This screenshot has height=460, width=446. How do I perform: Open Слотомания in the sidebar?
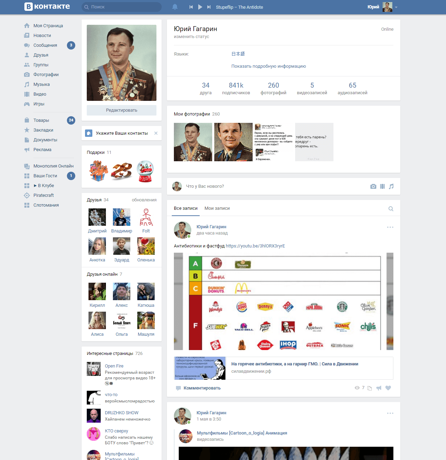pos(46,205)
